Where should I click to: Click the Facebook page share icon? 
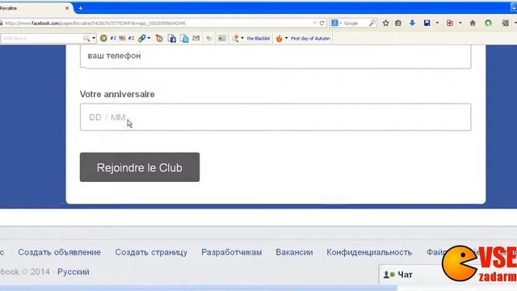coord(172,38)
